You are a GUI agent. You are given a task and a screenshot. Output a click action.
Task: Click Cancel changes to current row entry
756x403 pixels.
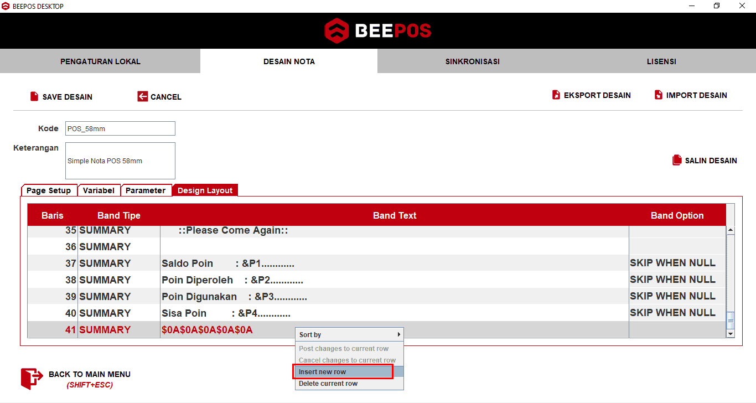(349, 360)
